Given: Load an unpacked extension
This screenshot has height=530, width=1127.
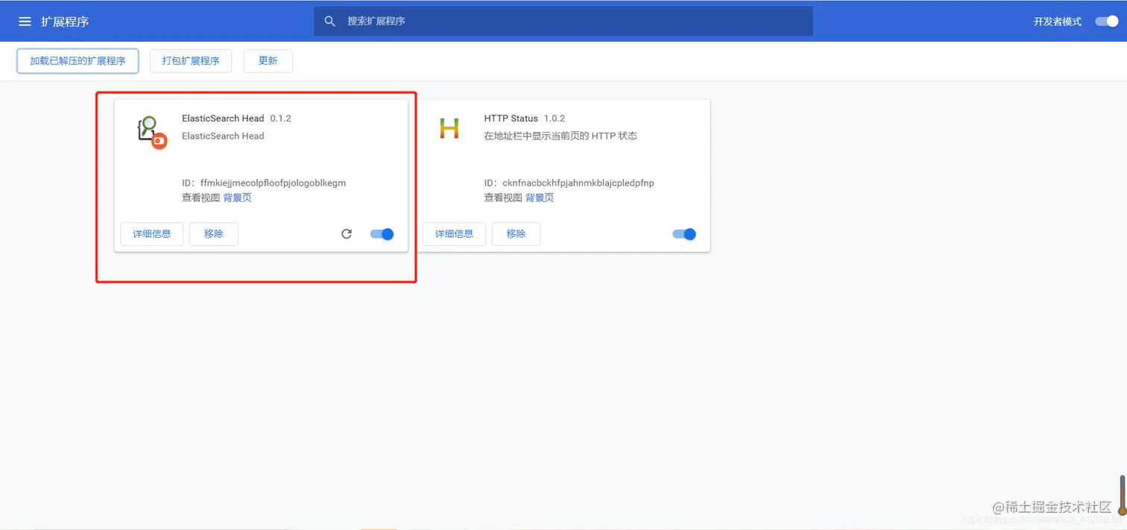Looking at the screenshot, I should coord(78,61).
